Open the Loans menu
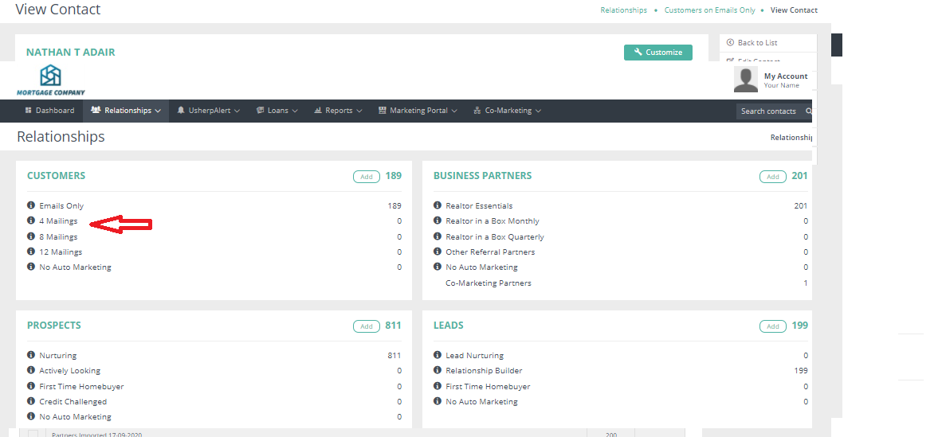 click(277, 111)
